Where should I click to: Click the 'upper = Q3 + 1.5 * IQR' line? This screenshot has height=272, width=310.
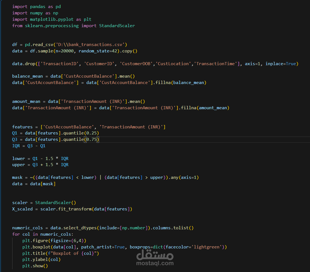point(40,165)
